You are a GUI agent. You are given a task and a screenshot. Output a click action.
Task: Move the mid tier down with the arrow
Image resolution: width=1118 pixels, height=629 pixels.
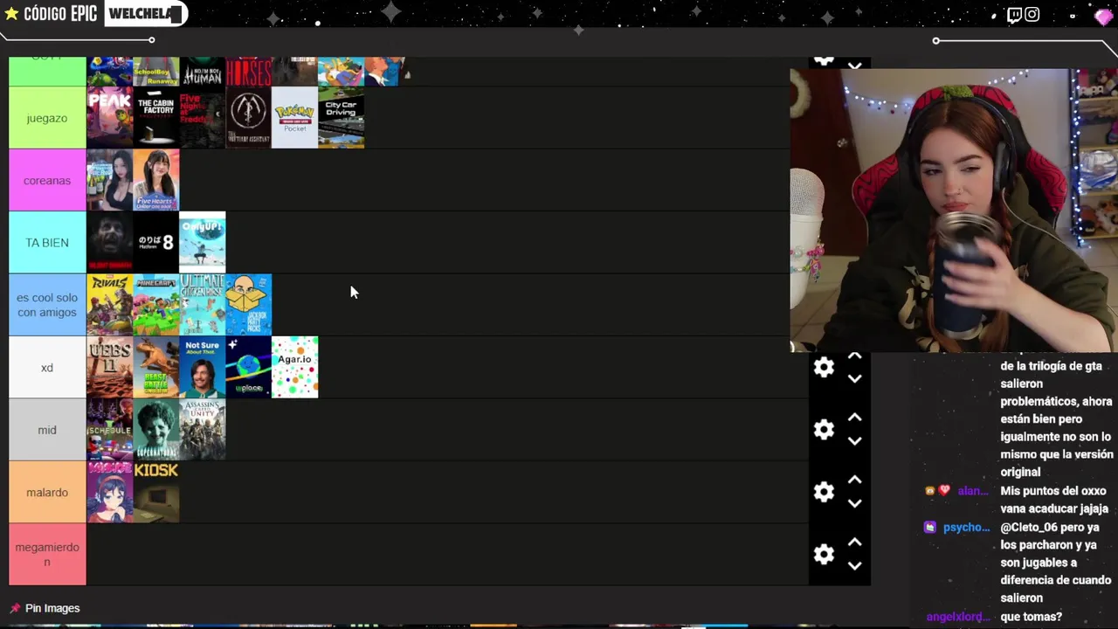pyautogui.click(x=854, y=440)
